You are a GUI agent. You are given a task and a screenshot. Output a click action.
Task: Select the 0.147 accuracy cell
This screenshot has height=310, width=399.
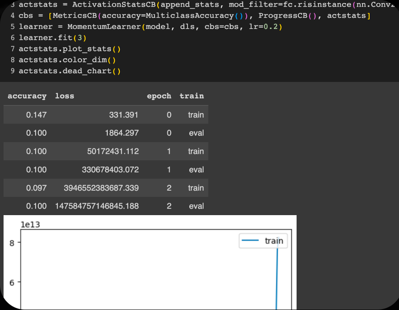tap(36, 115)
